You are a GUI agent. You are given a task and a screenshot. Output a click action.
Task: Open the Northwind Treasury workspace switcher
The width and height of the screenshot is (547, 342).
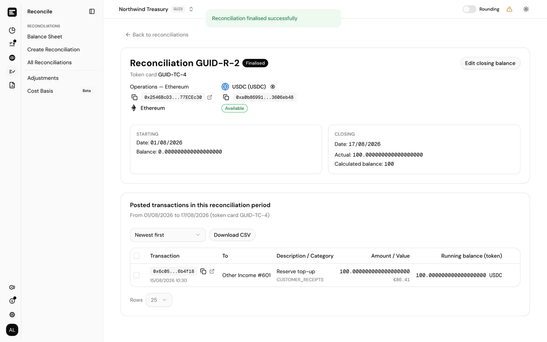click(x=156, y=9)
